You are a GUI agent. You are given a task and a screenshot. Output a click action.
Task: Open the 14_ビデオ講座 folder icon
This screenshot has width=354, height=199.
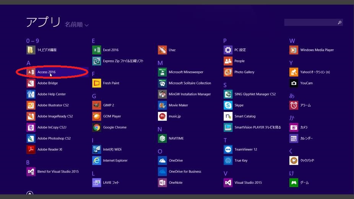coord(31,50)
